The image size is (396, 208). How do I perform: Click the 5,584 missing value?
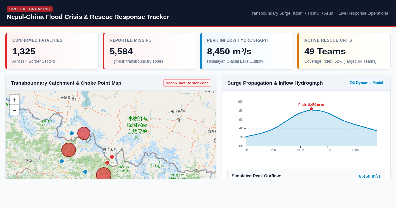121,52
